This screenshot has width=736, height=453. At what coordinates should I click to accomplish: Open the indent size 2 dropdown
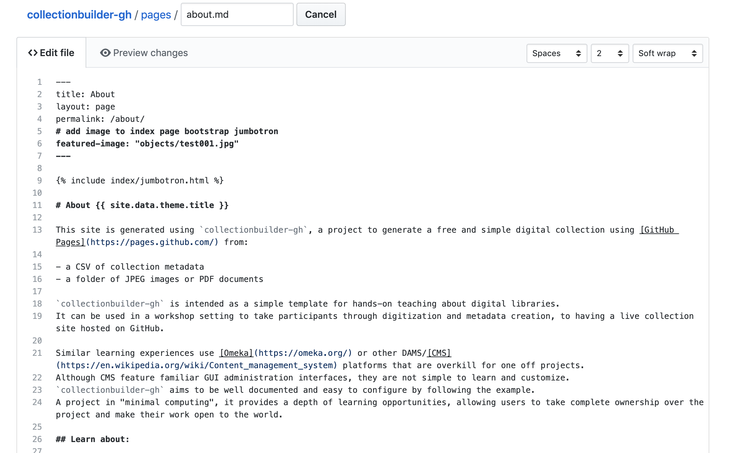click(x=609, y=53)
